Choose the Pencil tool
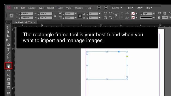This screenshot has height=96, width=171. (x=8, y=61)
